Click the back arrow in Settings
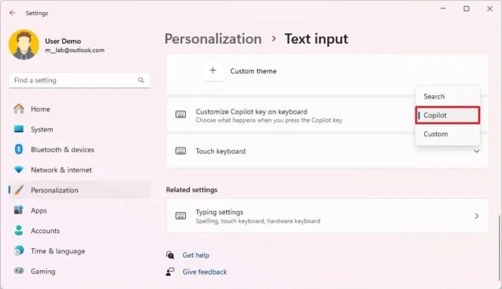502x289 pixels. (13, 13)
